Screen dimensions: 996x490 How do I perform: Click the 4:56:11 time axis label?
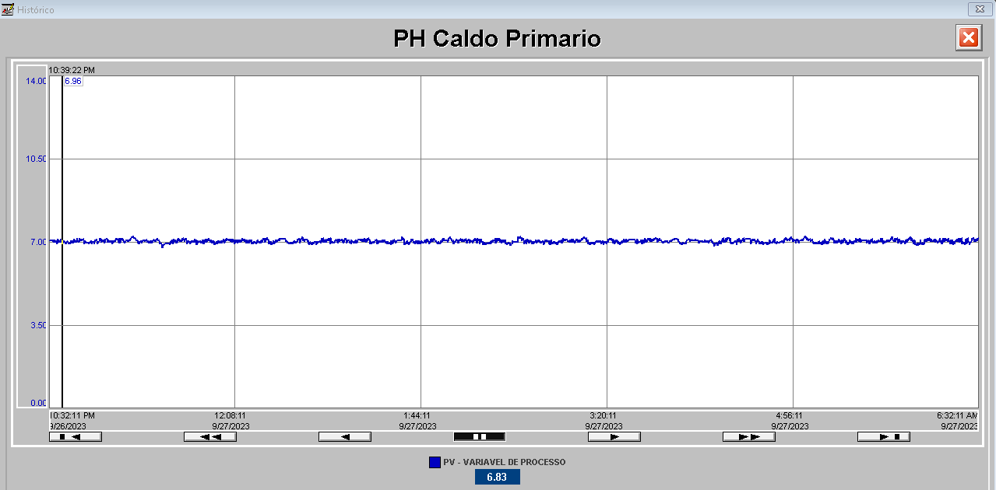(x=789, y=415)
